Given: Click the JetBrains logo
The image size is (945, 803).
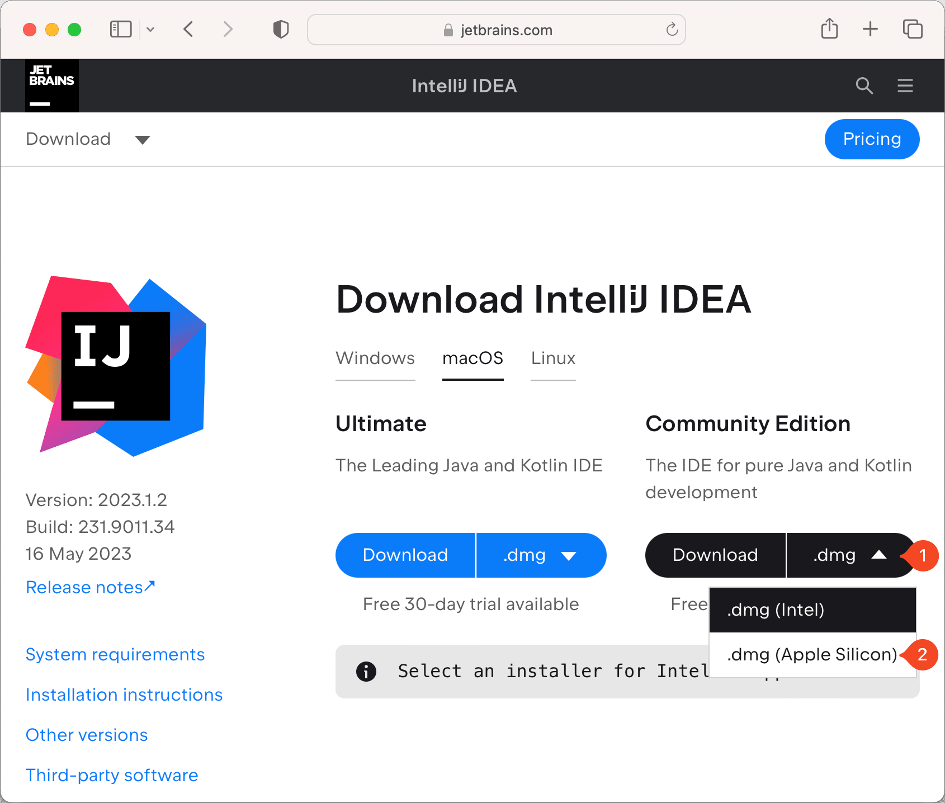Looking at the screenshot, I should click(x=51, y=85).
